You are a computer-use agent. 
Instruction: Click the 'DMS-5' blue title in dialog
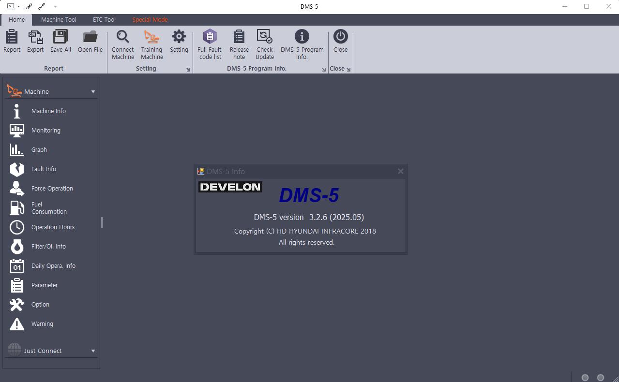click(x=309, y=195)
